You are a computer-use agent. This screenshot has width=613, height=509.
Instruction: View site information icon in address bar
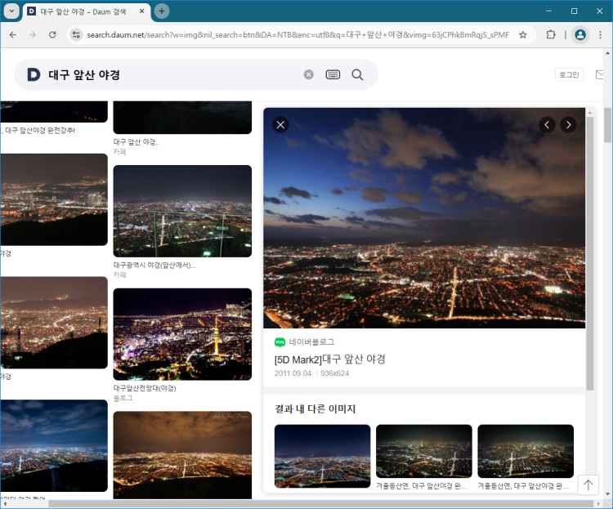pyautogui.click(x=76, y=35)
